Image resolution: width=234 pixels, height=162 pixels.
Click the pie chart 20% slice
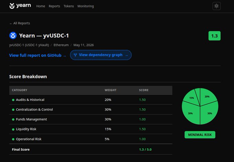(207, 96)
